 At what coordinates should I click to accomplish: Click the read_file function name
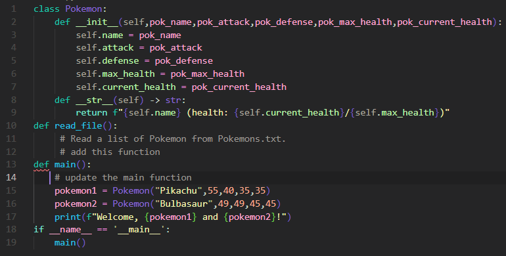pos(78,125)
